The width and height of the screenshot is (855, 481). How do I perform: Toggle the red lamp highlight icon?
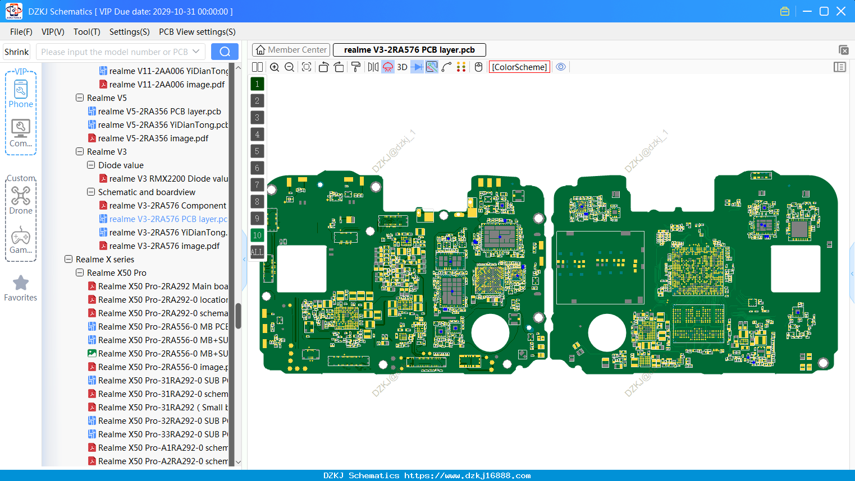388,67
